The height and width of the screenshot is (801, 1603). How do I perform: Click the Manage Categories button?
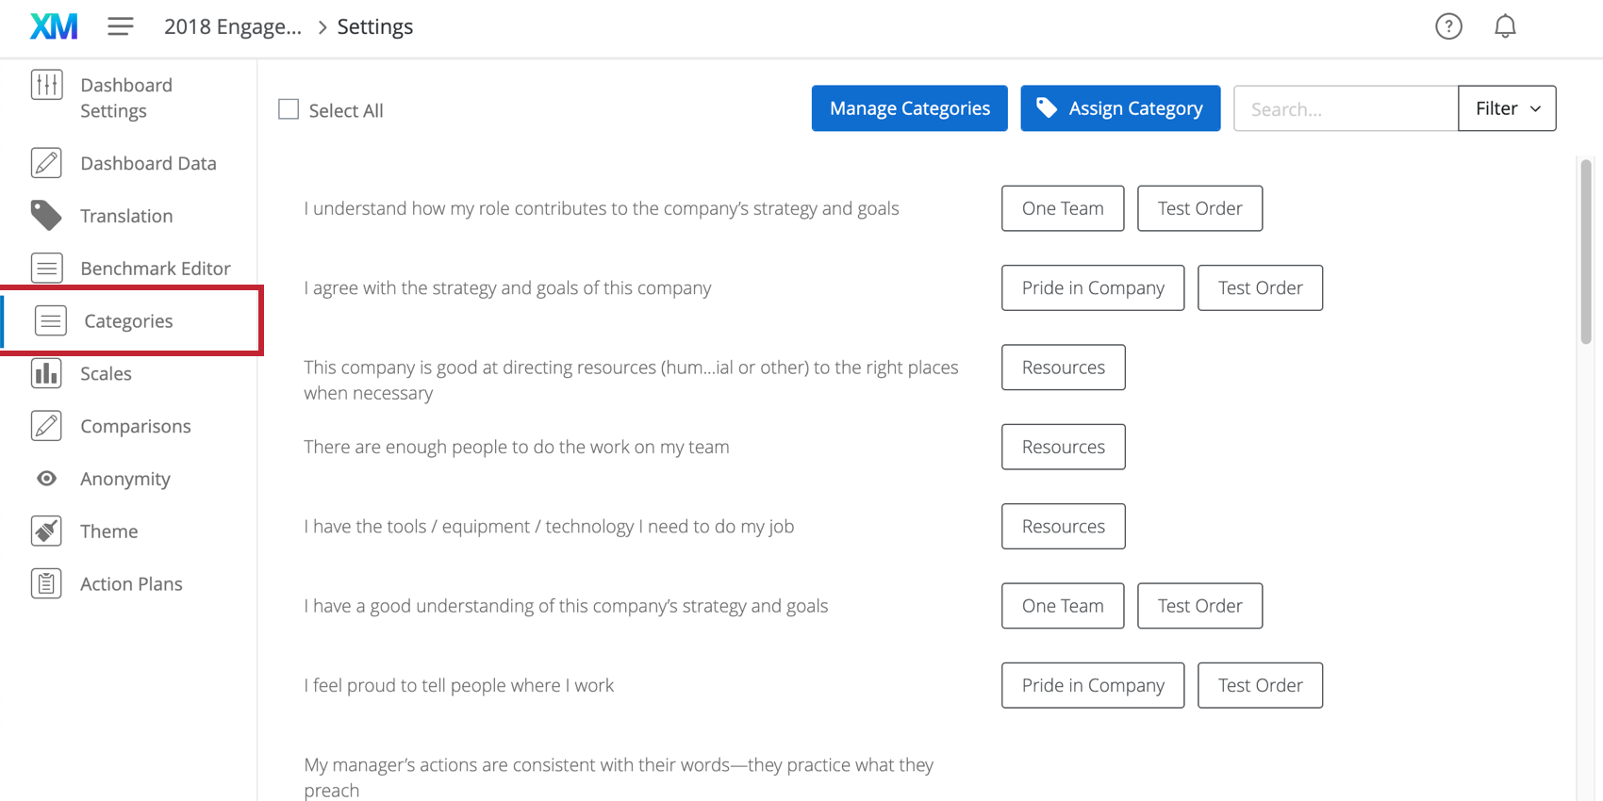click(909, 108)
